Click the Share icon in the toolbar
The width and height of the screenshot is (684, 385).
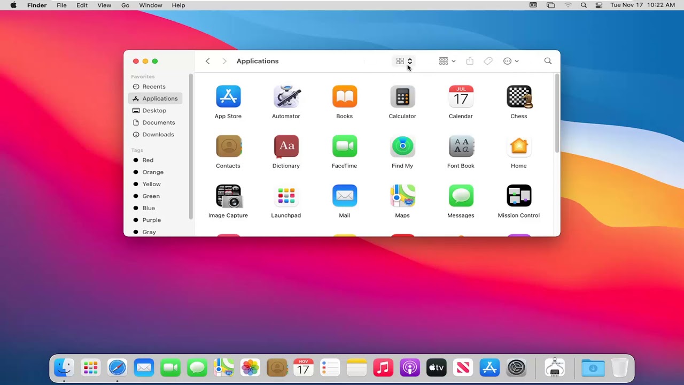(469, 61)
